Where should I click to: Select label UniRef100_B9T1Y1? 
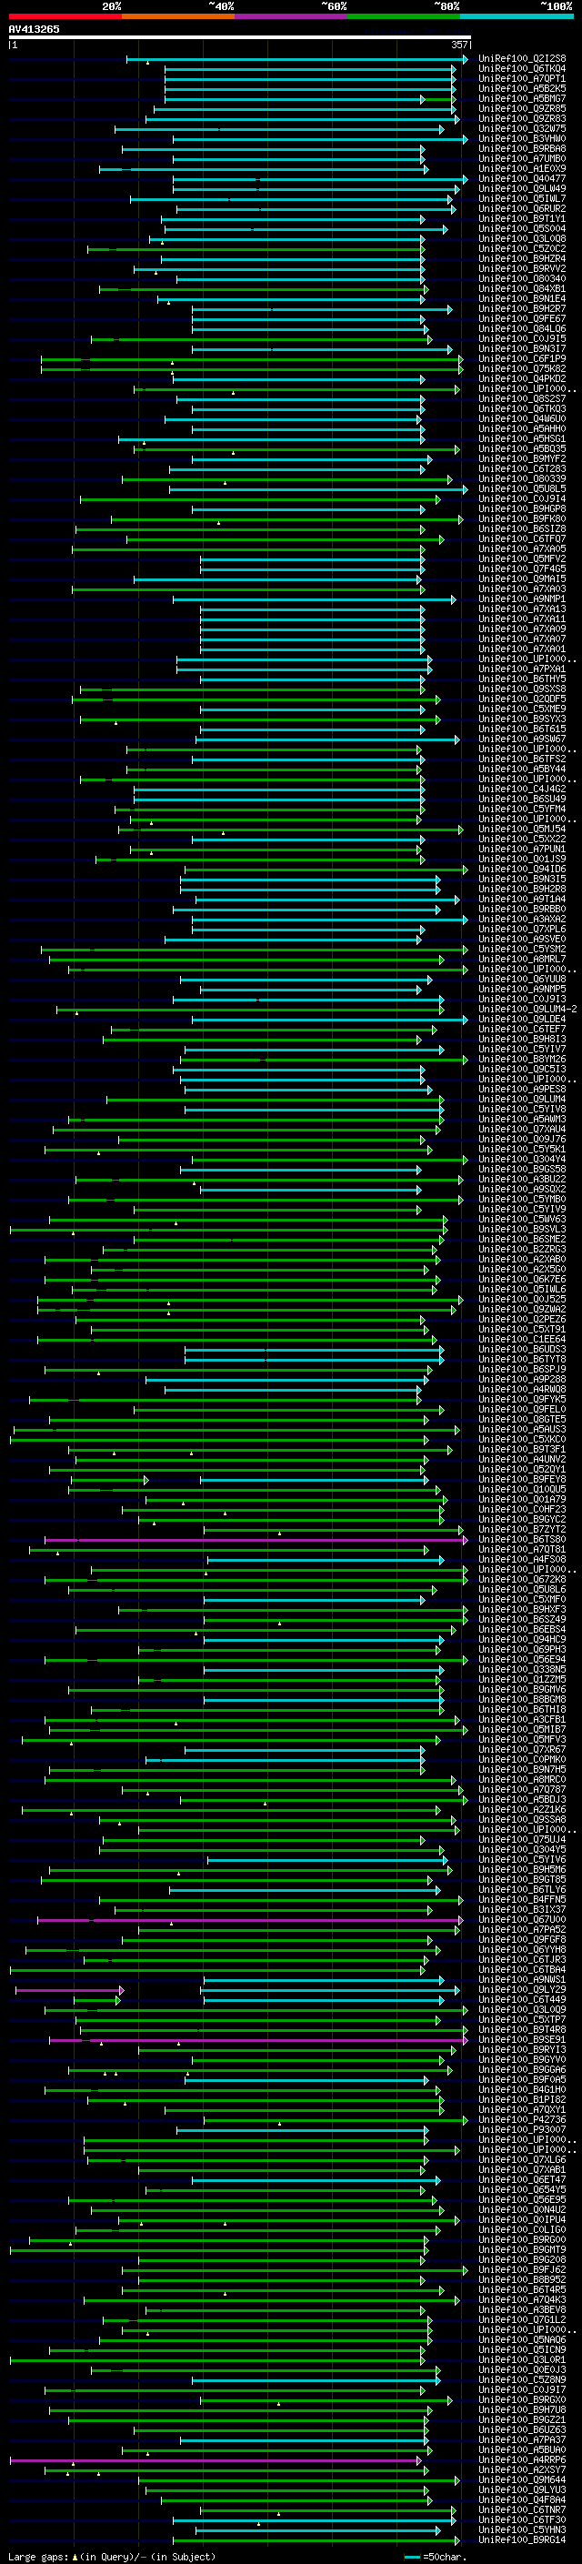tap(522, 219)
